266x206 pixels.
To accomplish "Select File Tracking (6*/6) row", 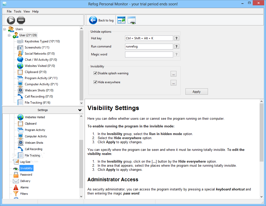I will (38, 103).
